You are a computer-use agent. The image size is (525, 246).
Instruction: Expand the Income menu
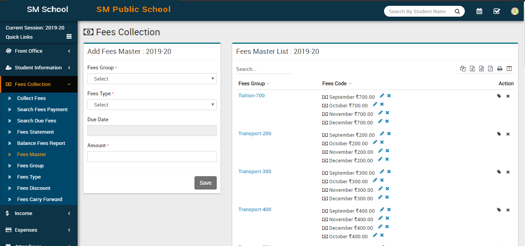coord(39,213)
